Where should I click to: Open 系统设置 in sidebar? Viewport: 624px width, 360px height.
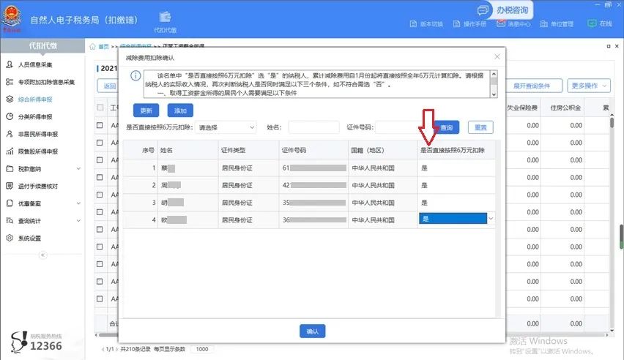tap(29, 238)
